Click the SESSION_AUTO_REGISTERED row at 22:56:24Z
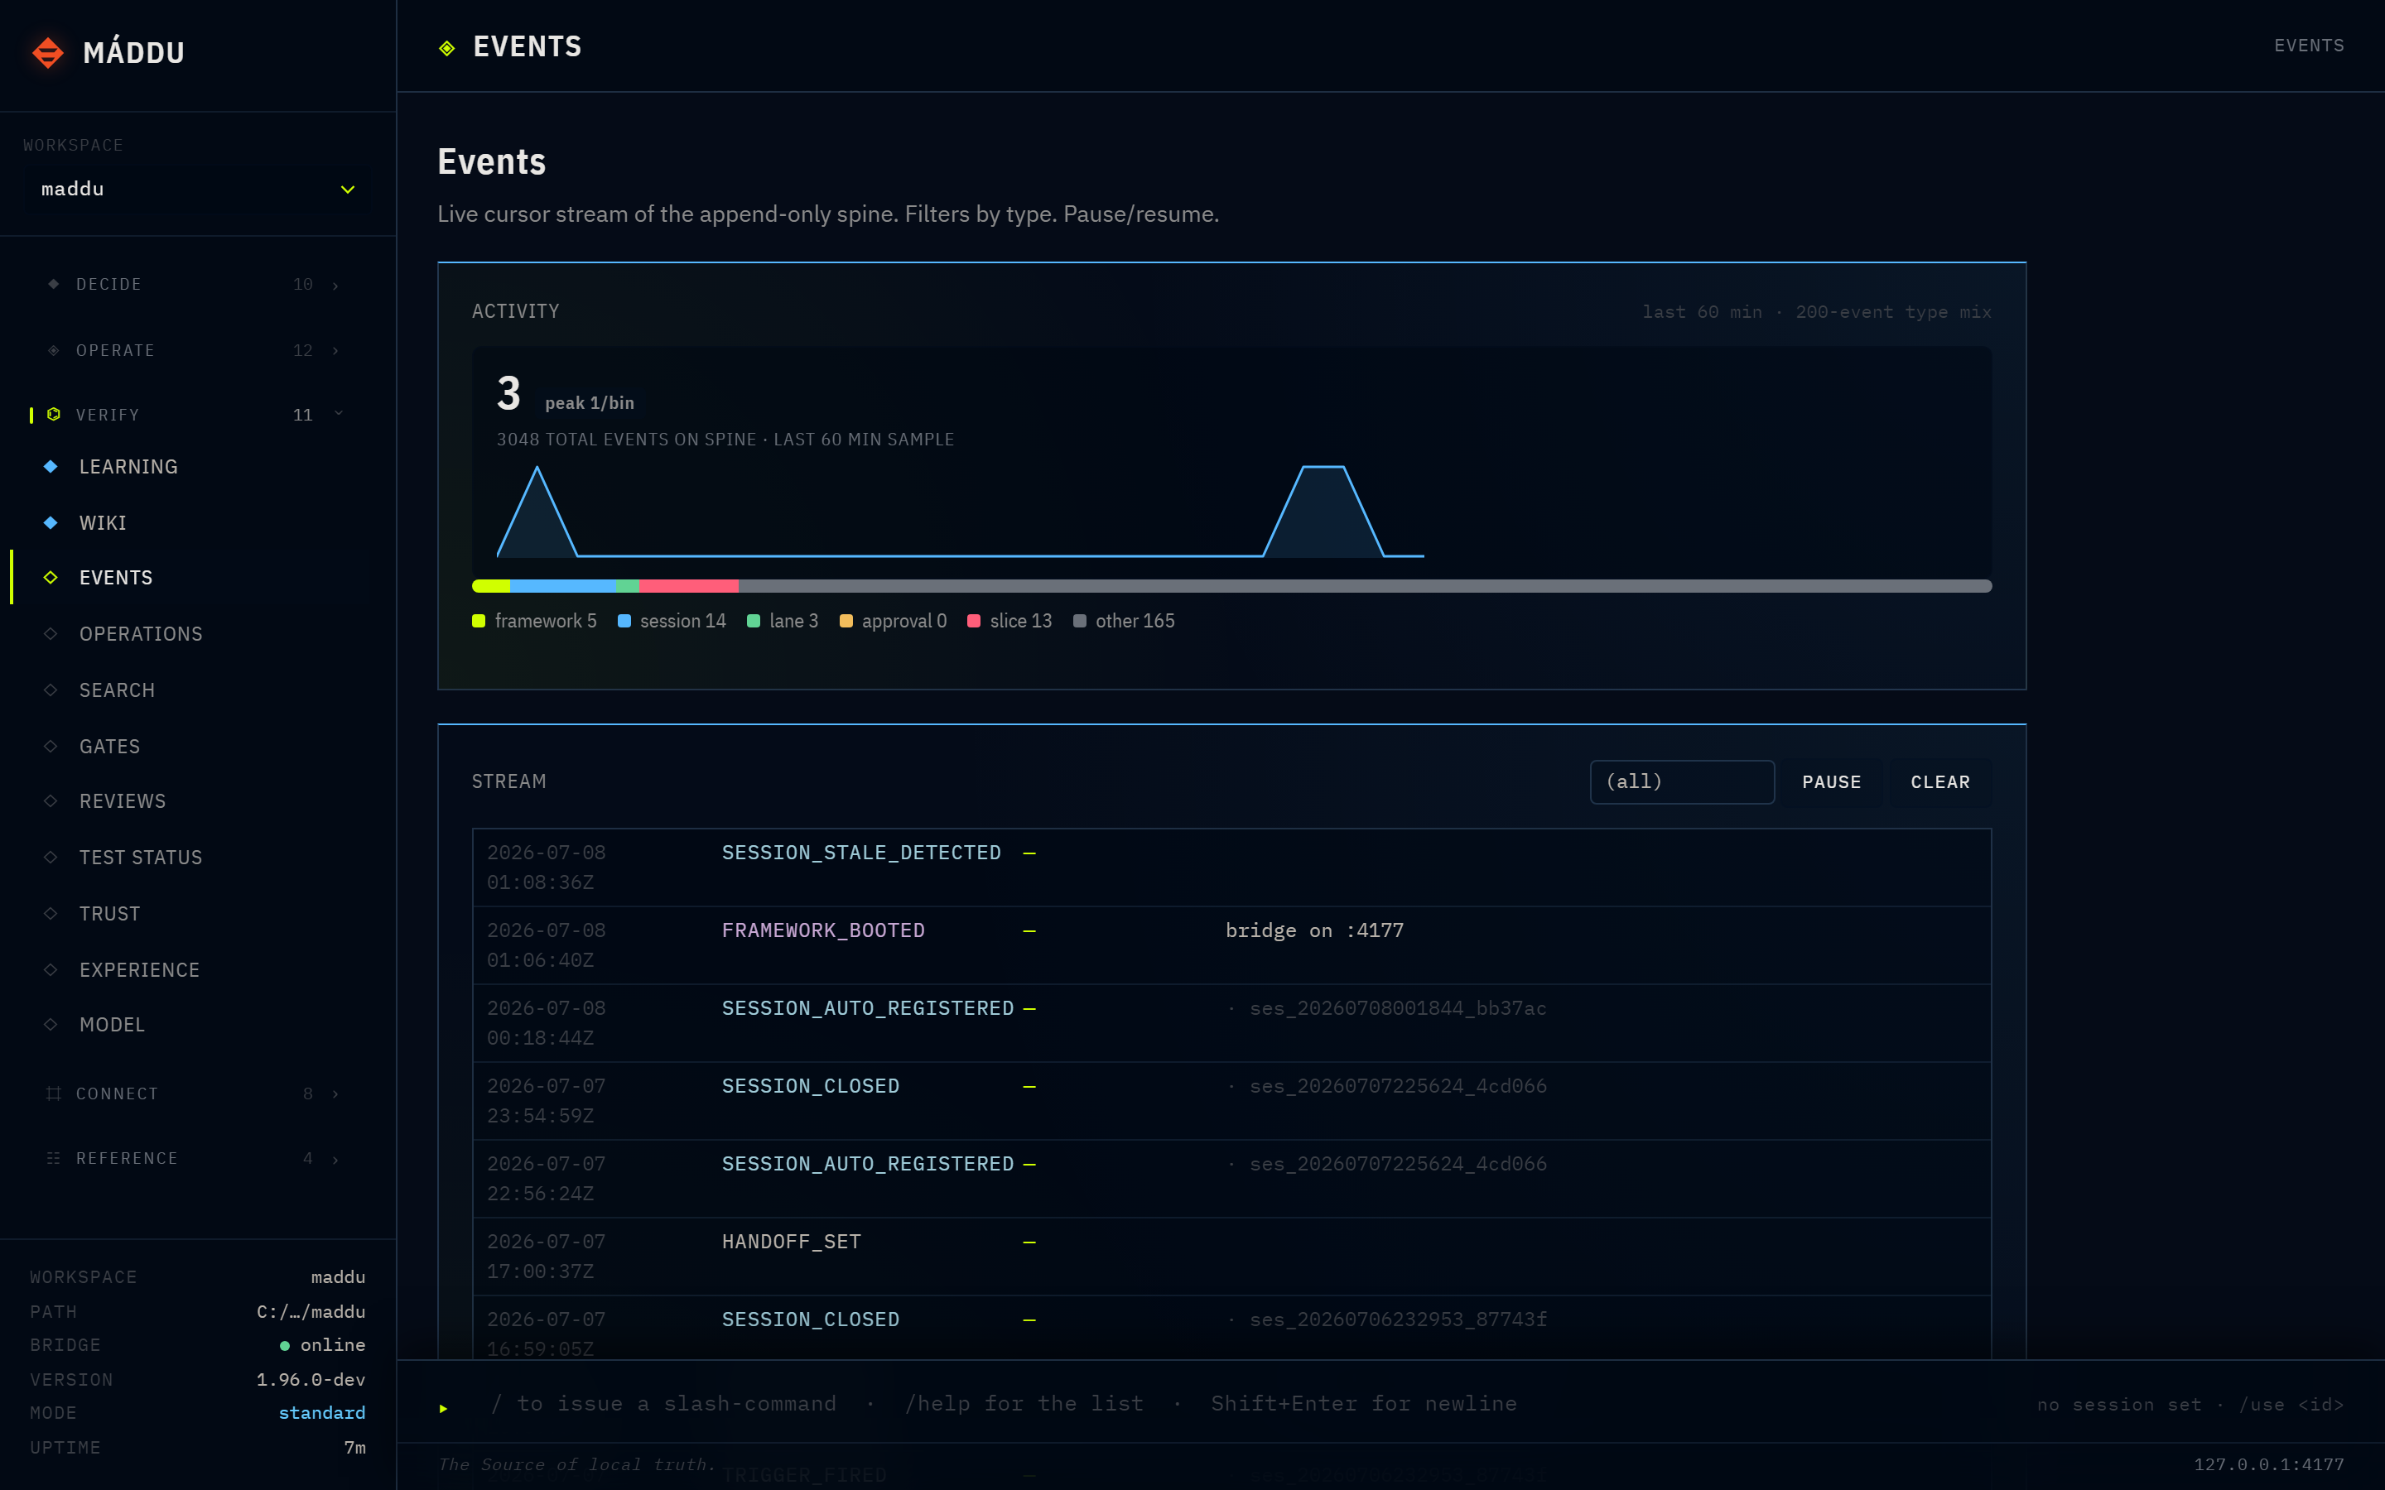Viewport: 2385px width, 1490px height. 1232,1179
